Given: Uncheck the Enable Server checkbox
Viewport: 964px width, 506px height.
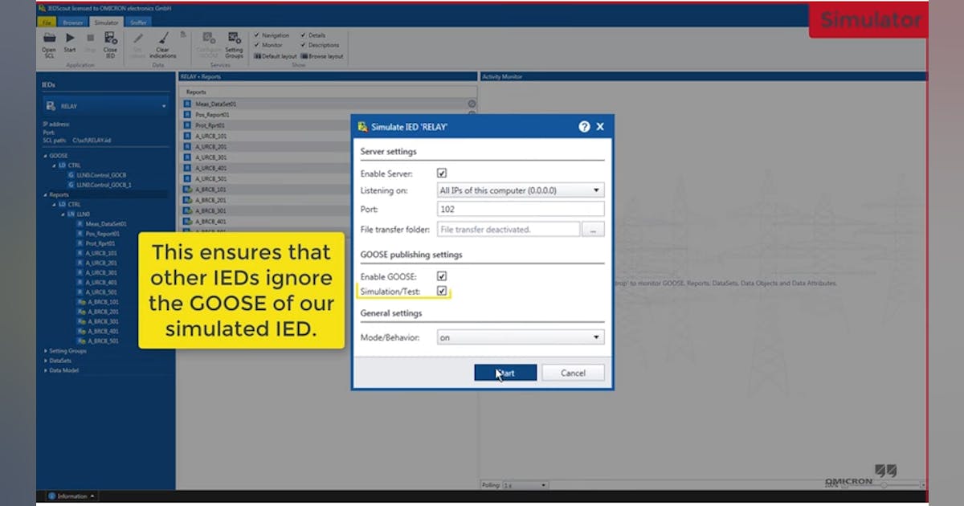Looking at the screenshot, I should (x=442, y=173).
